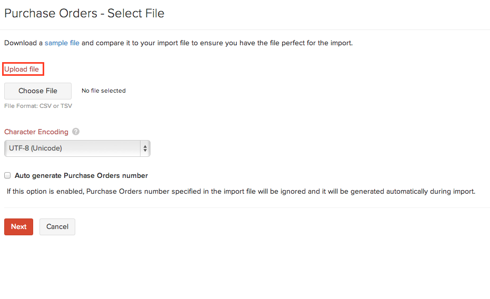Viewport: 490px width, 299px height.
Task: Click the 'Purchase Orders - Select File' heading
Action: pos(84,14)
